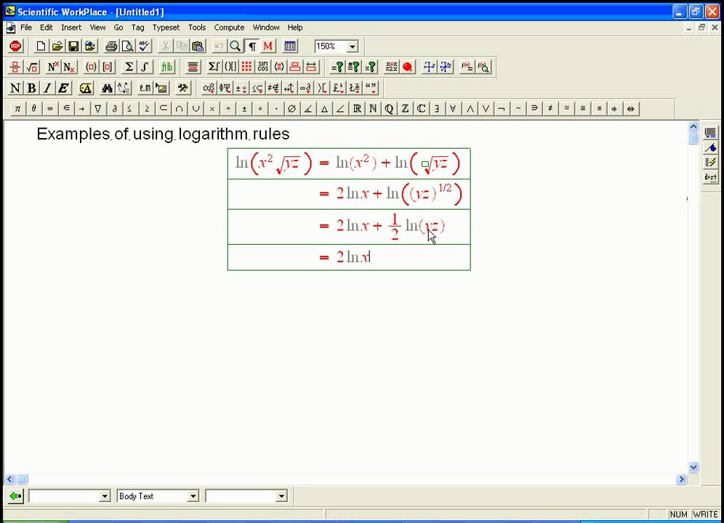Place cursor after '2 ln x' in last row
This screenshot has width=724, height=523.
370,257
